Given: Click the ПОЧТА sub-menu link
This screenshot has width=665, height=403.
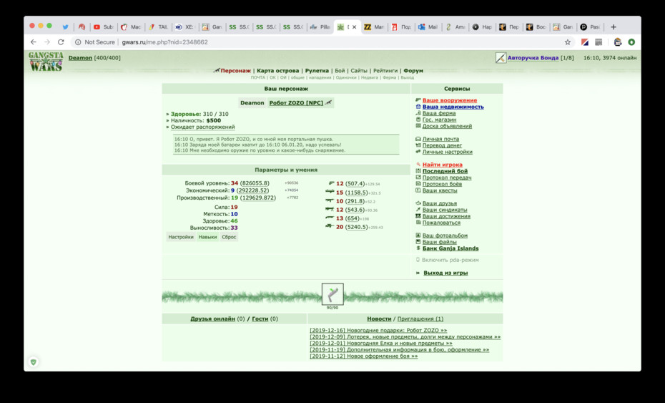Looking at the screenshot, I should pos(258,78).
